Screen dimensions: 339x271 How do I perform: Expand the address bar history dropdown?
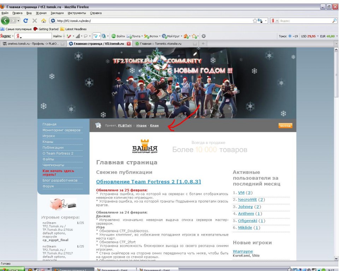point(266,21)
